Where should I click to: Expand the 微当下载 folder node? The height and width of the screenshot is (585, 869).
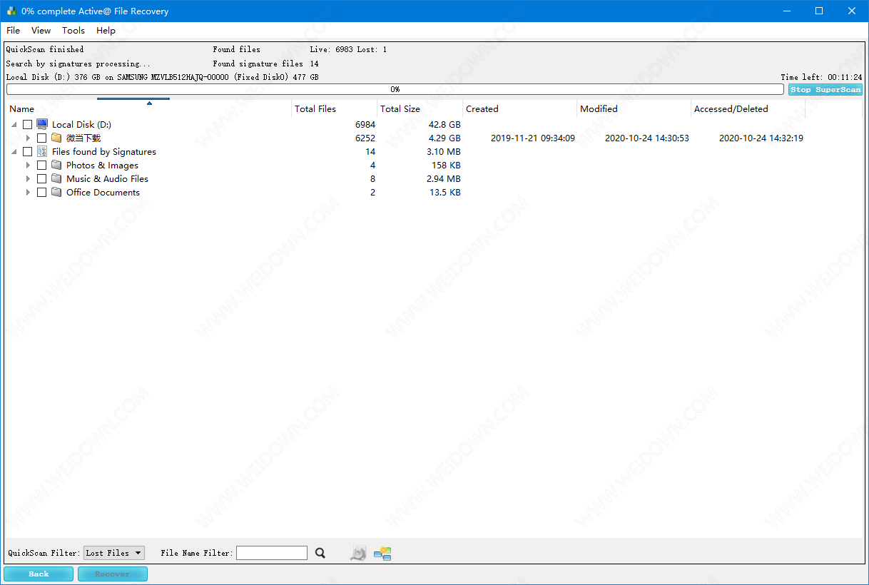pos(29,138)
